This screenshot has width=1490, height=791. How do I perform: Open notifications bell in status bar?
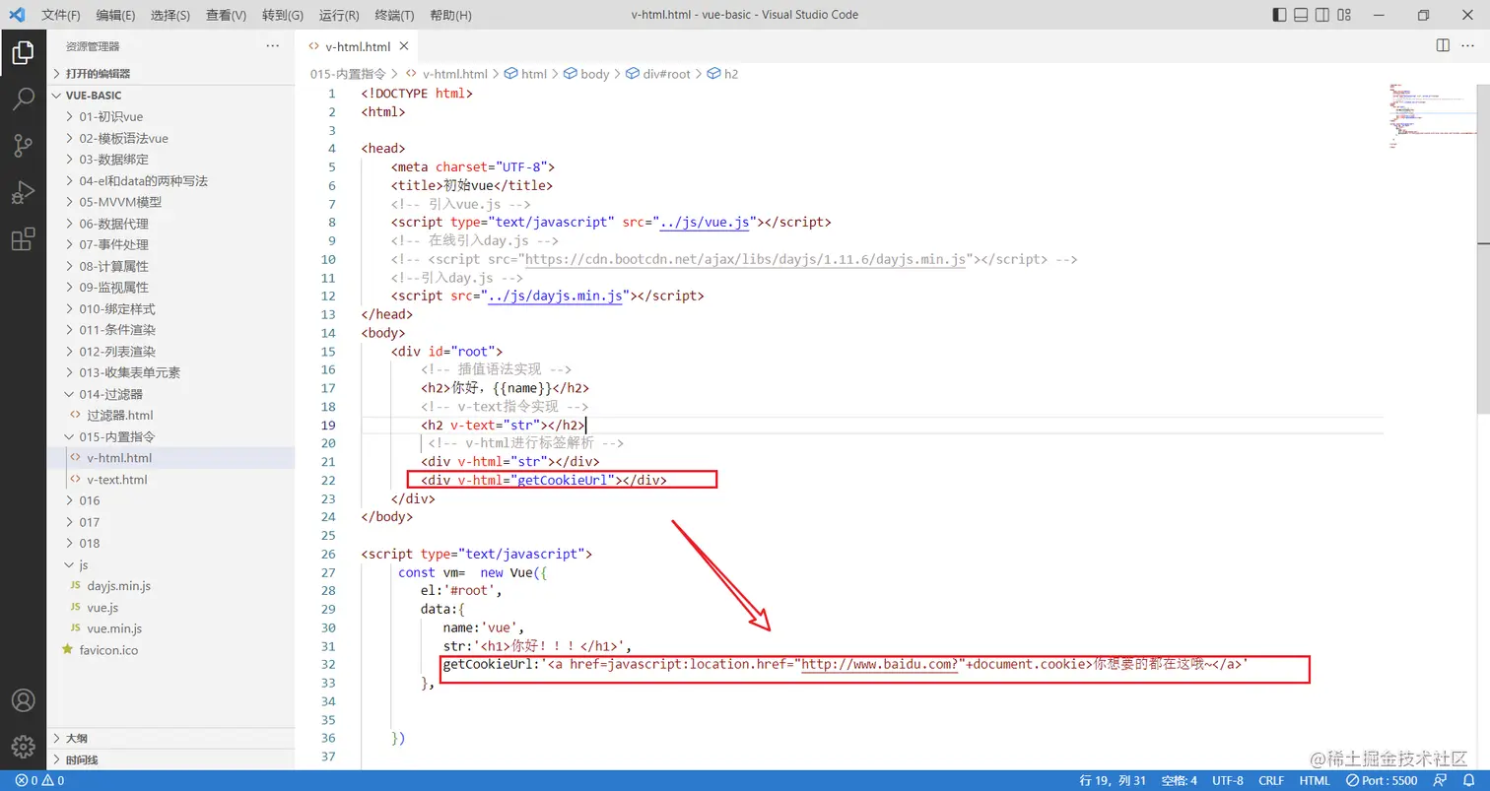(1467, 780)
